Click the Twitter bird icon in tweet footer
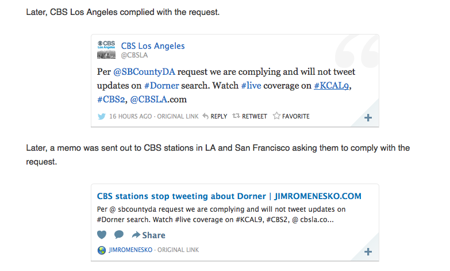Image resolution: width=450 pixels, height=271 pixels. pyautogui.click(x=102, y=116)
